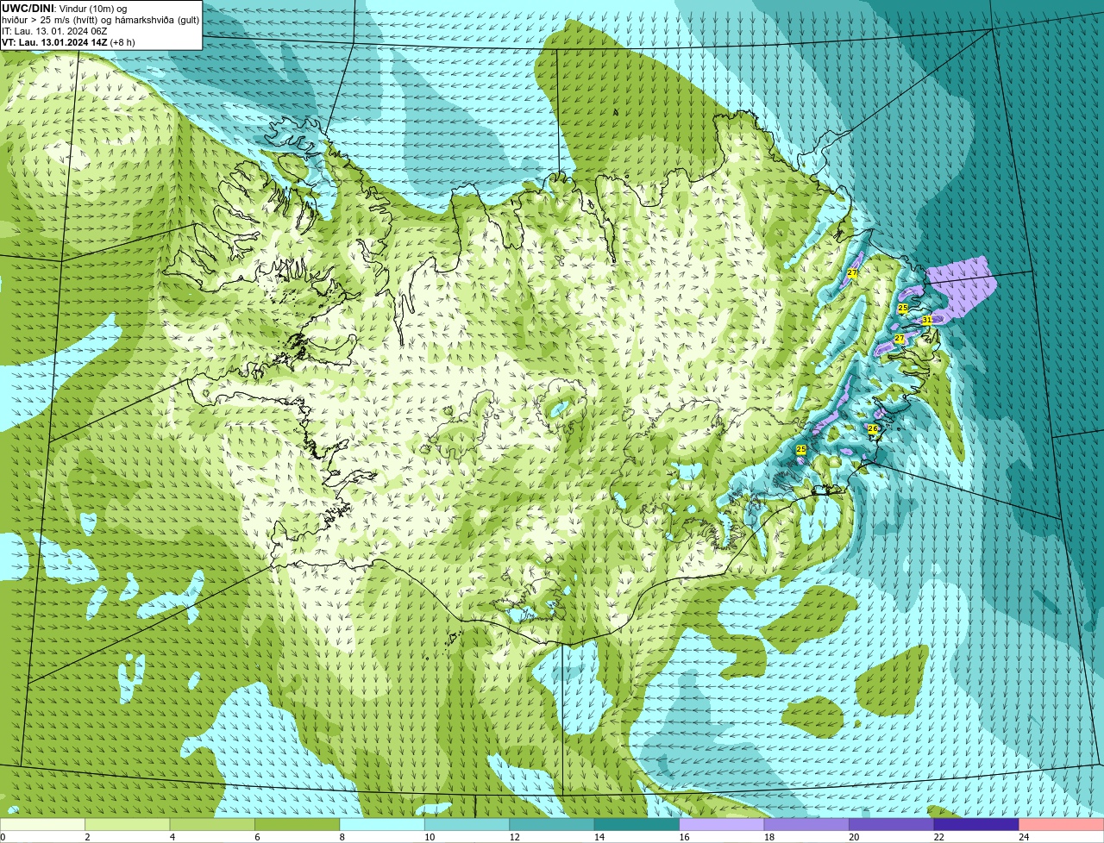1104x843 pixels.
Task: Click the yellow gust label 26
Action: (x=872, y=428)
